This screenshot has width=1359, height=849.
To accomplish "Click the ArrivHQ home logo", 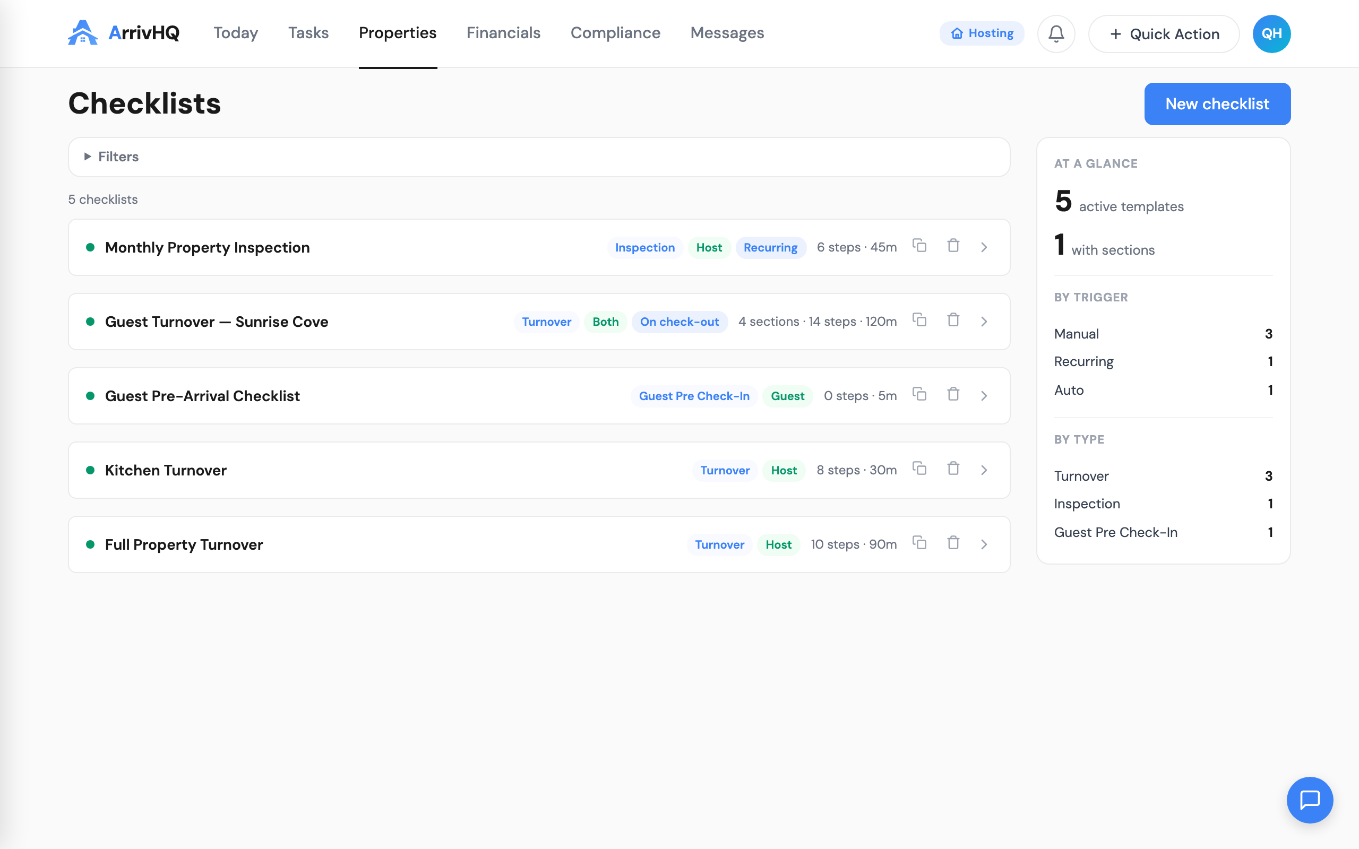I will (x=124, y=32).
